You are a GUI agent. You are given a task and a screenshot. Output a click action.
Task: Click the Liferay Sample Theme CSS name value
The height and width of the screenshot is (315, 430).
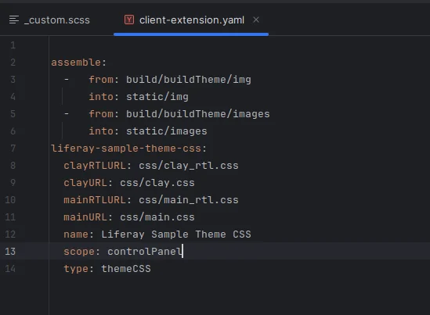pyautogui.click(x=176, y=234)
